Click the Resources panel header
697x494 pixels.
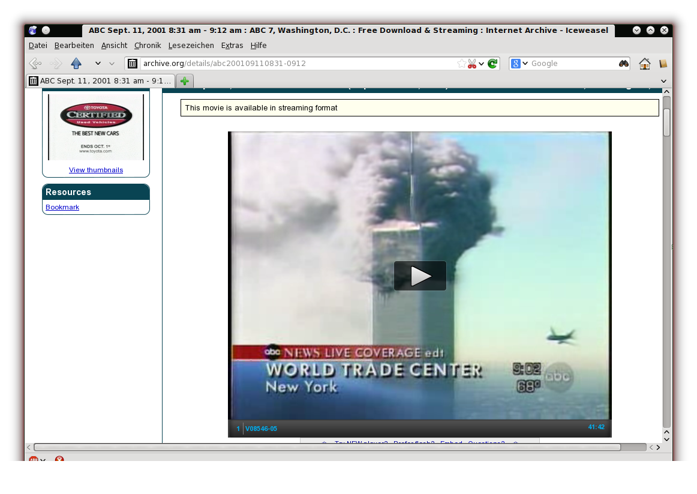coord(96,192)
